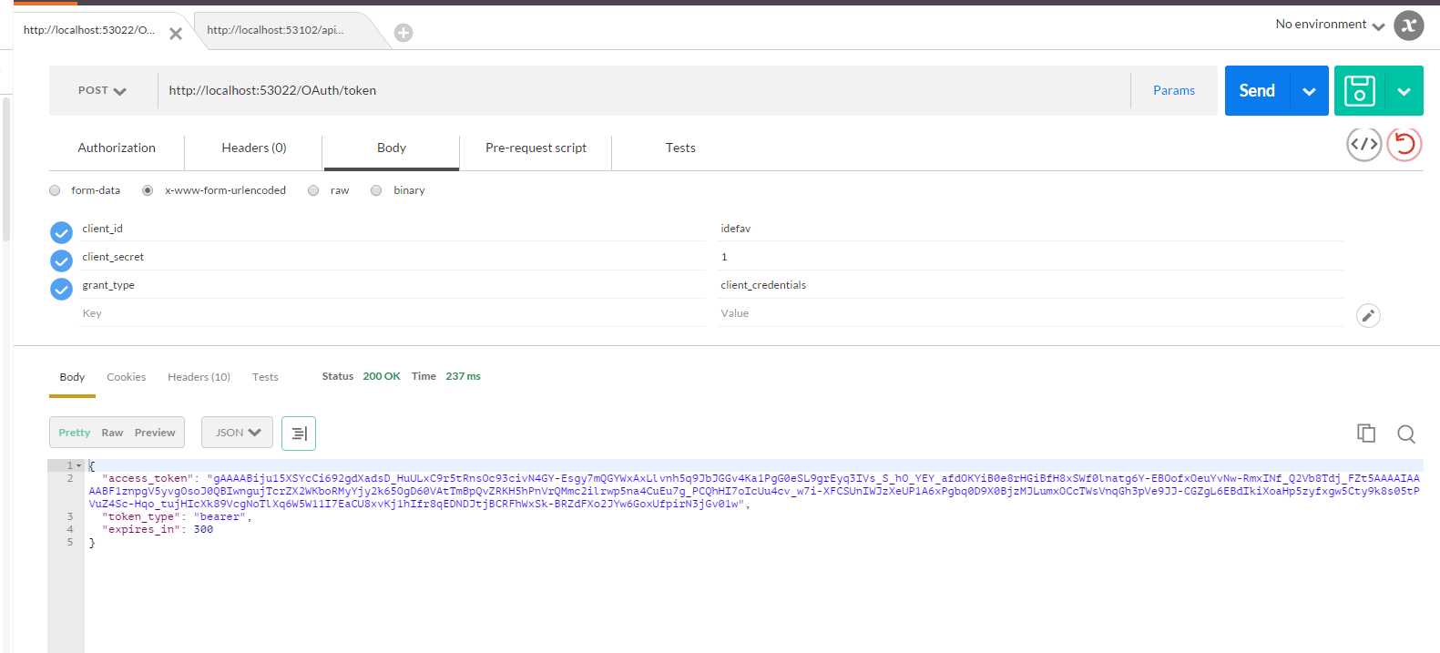Click the 237 ms time value

click(463, 376)
